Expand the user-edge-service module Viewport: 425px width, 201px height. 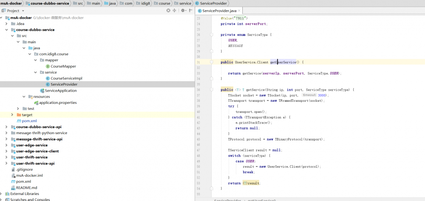[7, 145]
